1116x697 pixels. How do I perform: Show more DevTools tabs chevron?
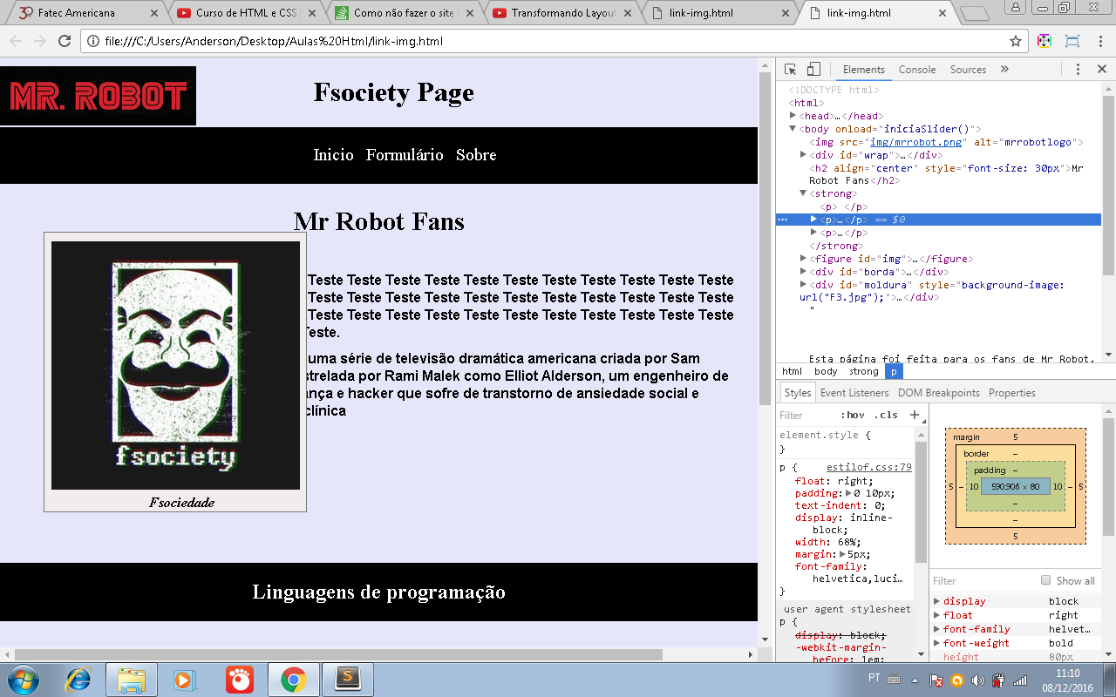(x=1004, y=70)
